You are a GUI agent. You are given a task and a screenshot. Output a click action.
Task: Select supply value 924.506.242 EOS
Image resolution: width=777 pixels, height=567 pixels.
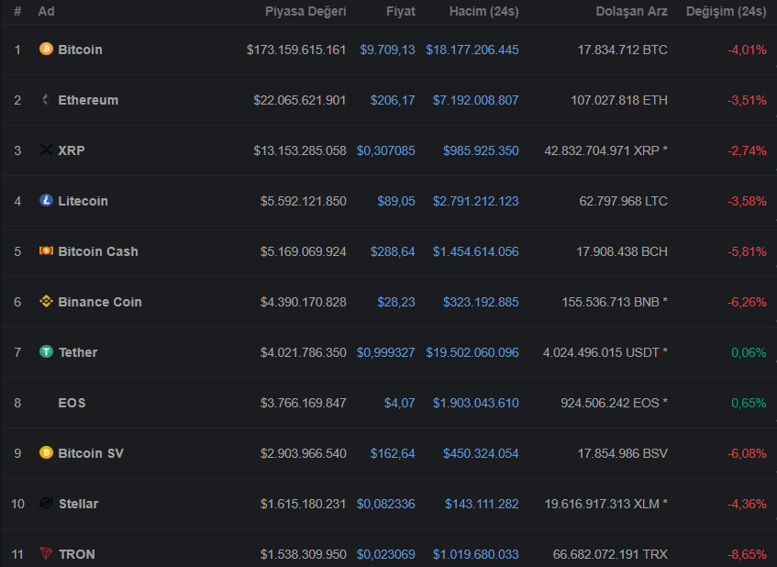pyautogui.click(x=615, y=403)
